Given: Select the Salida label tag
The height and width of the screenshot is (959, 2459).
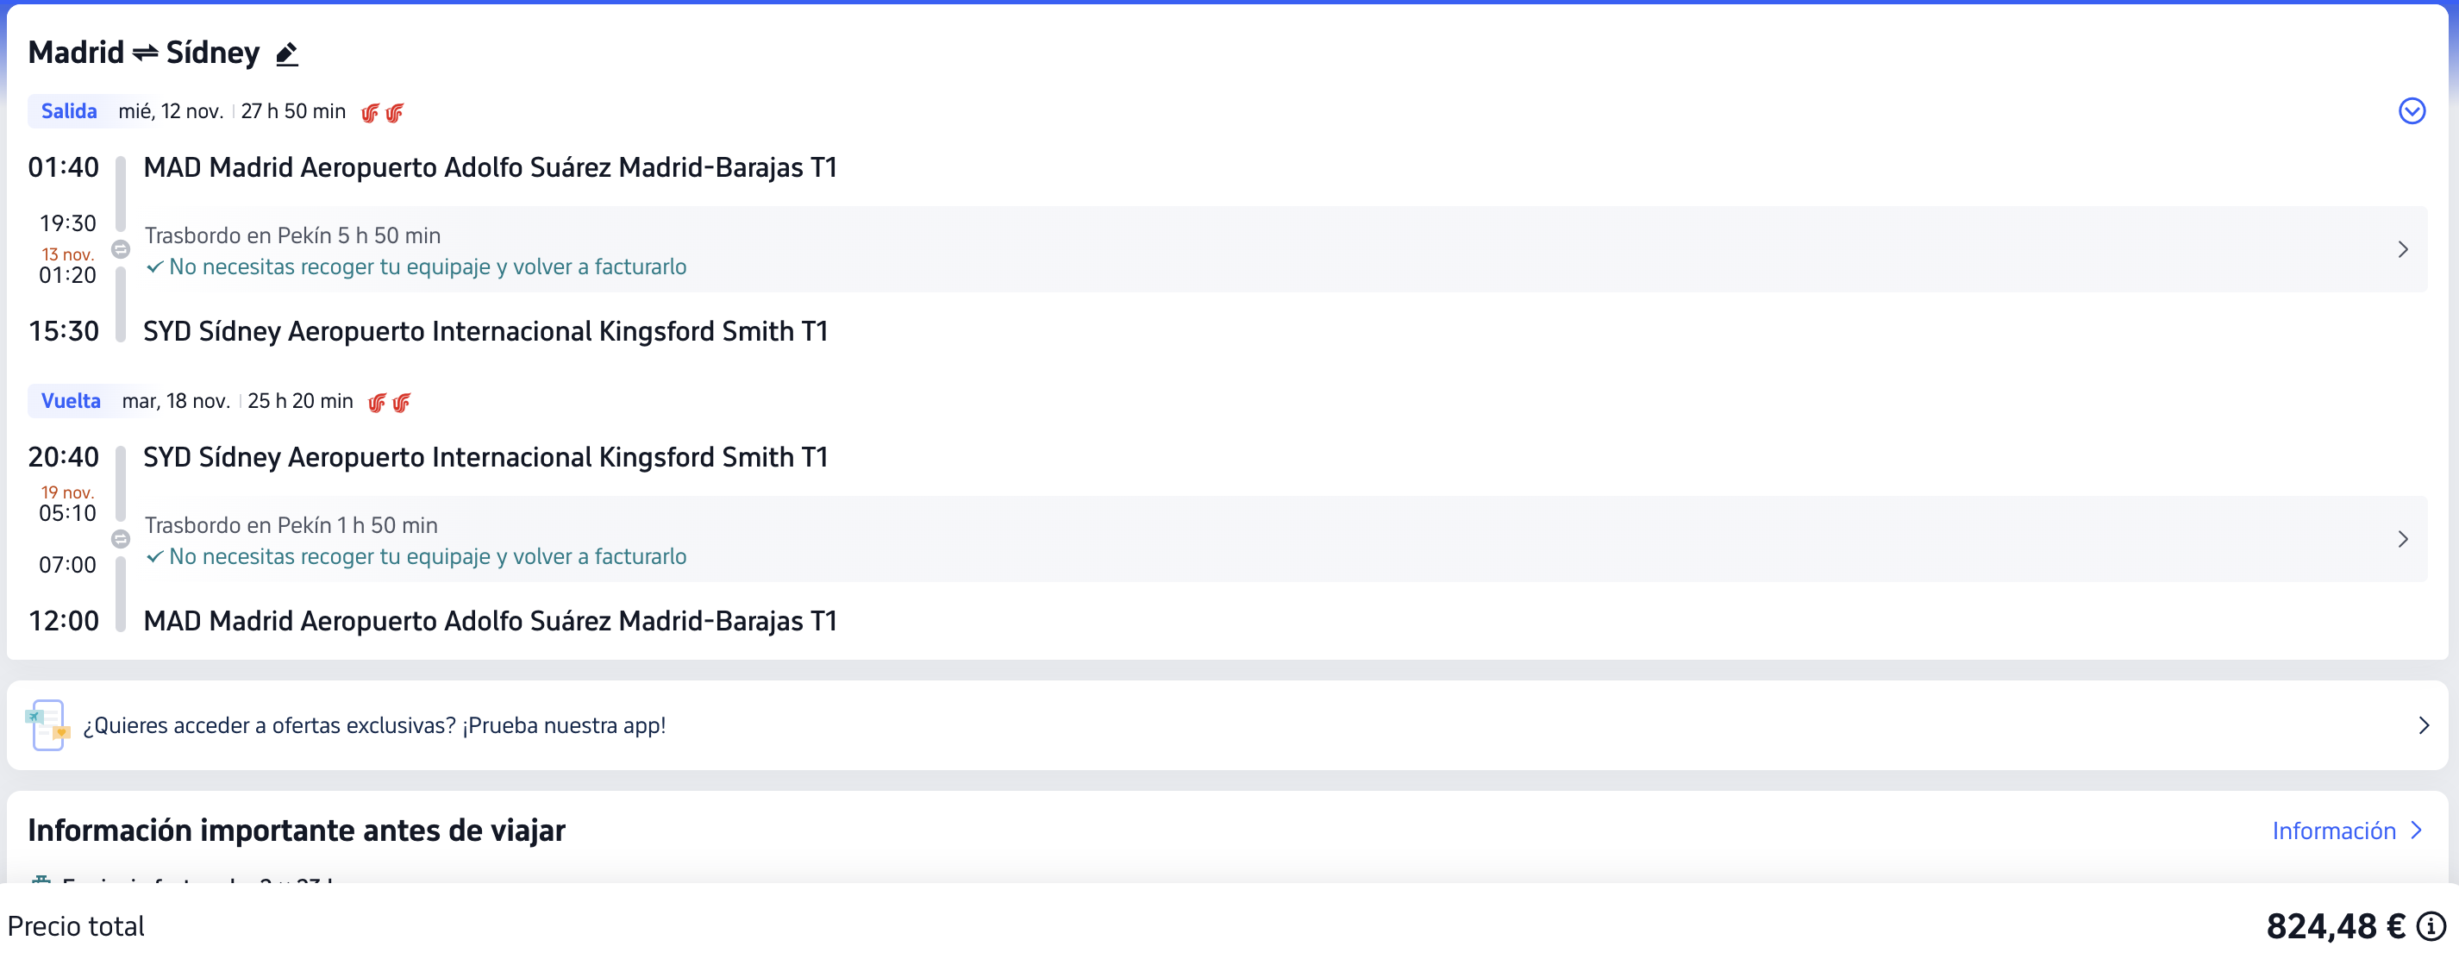Looking at the screenshot, I should [69, 110].
